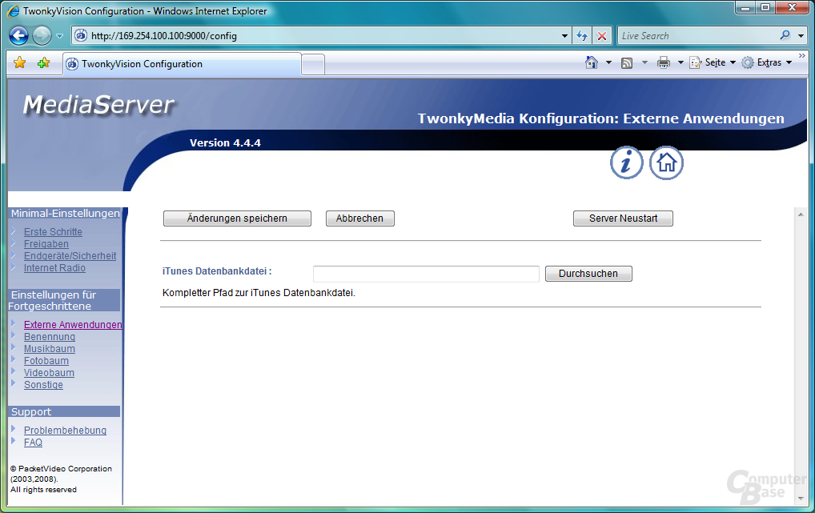
Task: Click the browser Back arrow button
Action: [x=19, y=36]
